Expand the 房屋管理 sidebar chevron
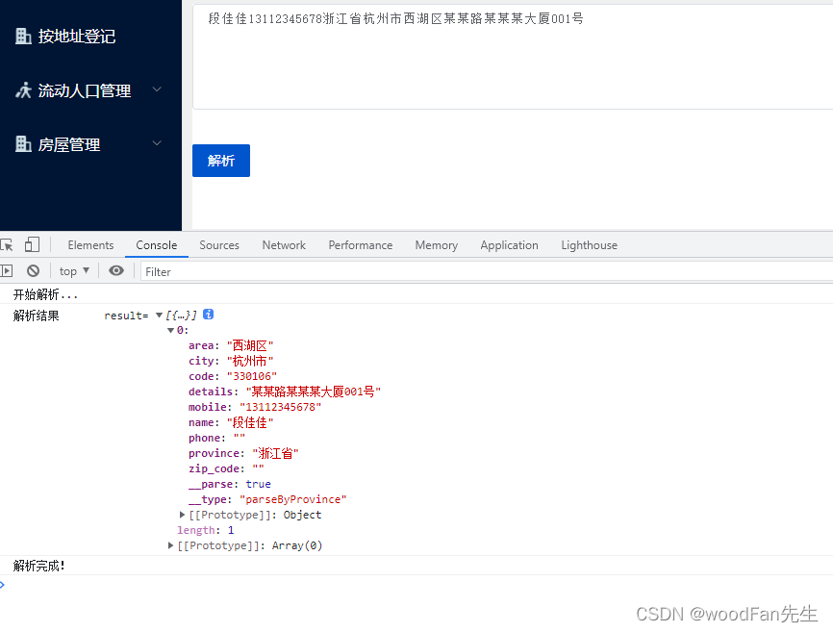Image resolution: width=833 pixels, height=632 pixels. [x=157, y=143]
